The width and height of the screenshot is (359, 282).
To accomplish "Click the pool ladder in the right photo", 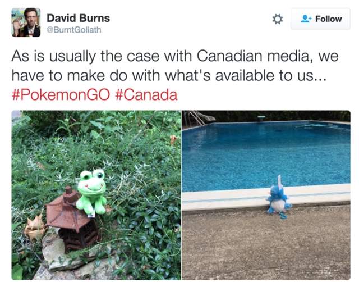I will [195, 118].
